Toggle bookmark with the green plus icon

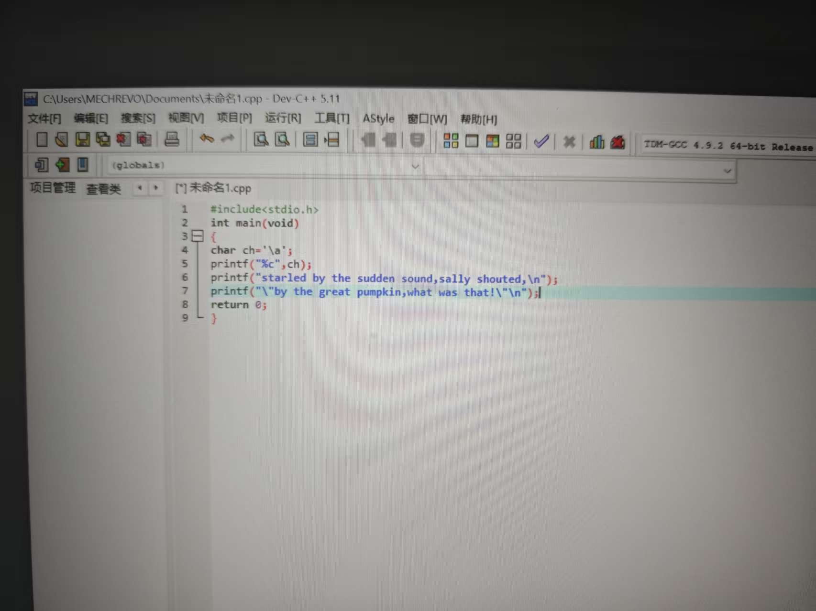(62, 165)
